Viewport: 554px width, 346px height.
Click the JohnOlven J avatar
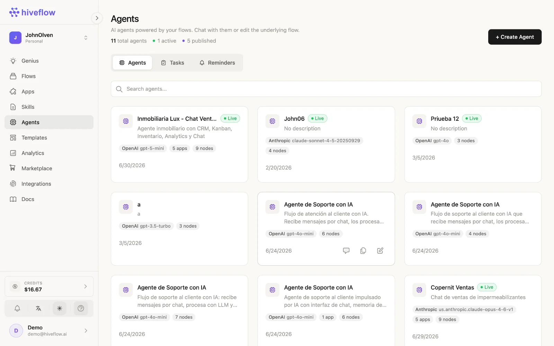[15, 38]
